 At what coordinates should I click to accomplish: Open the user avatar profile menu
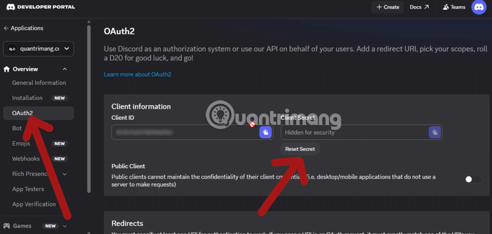point(479,7)
